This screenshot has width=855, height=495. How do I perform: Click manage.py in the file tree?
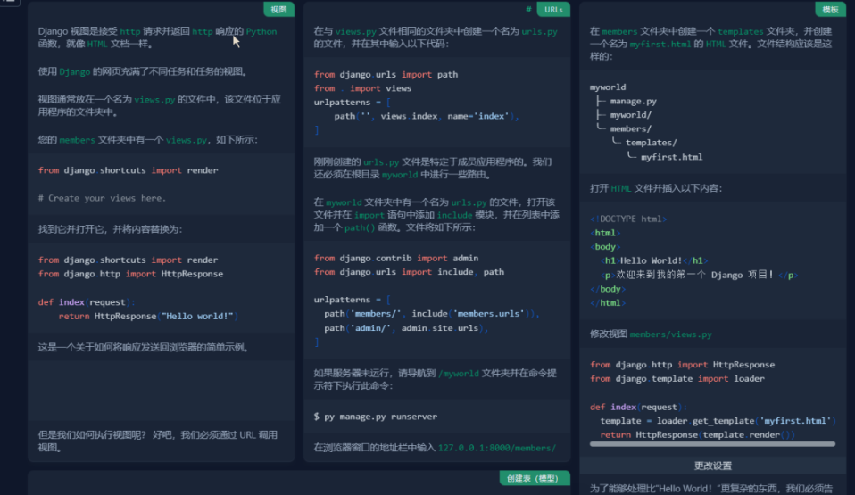[x=633, y=102]
